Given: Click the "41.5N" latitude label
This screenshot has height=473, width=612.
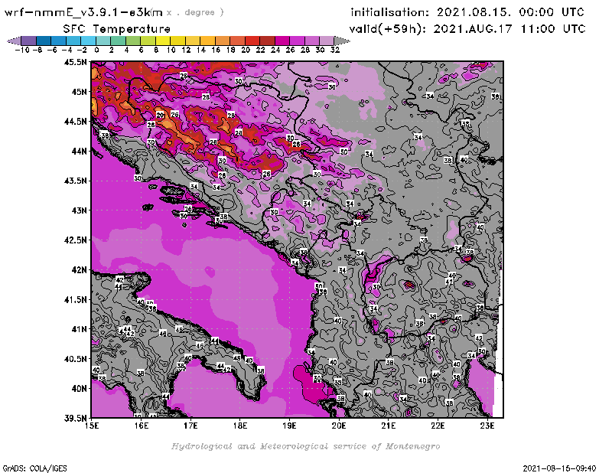Looking at the screenshot, I should [x=75, y=299].
